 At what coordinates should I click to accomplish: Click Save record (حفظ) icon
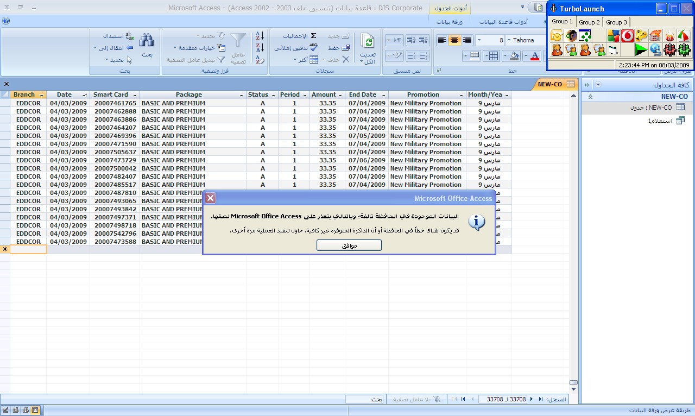(346, 48)
